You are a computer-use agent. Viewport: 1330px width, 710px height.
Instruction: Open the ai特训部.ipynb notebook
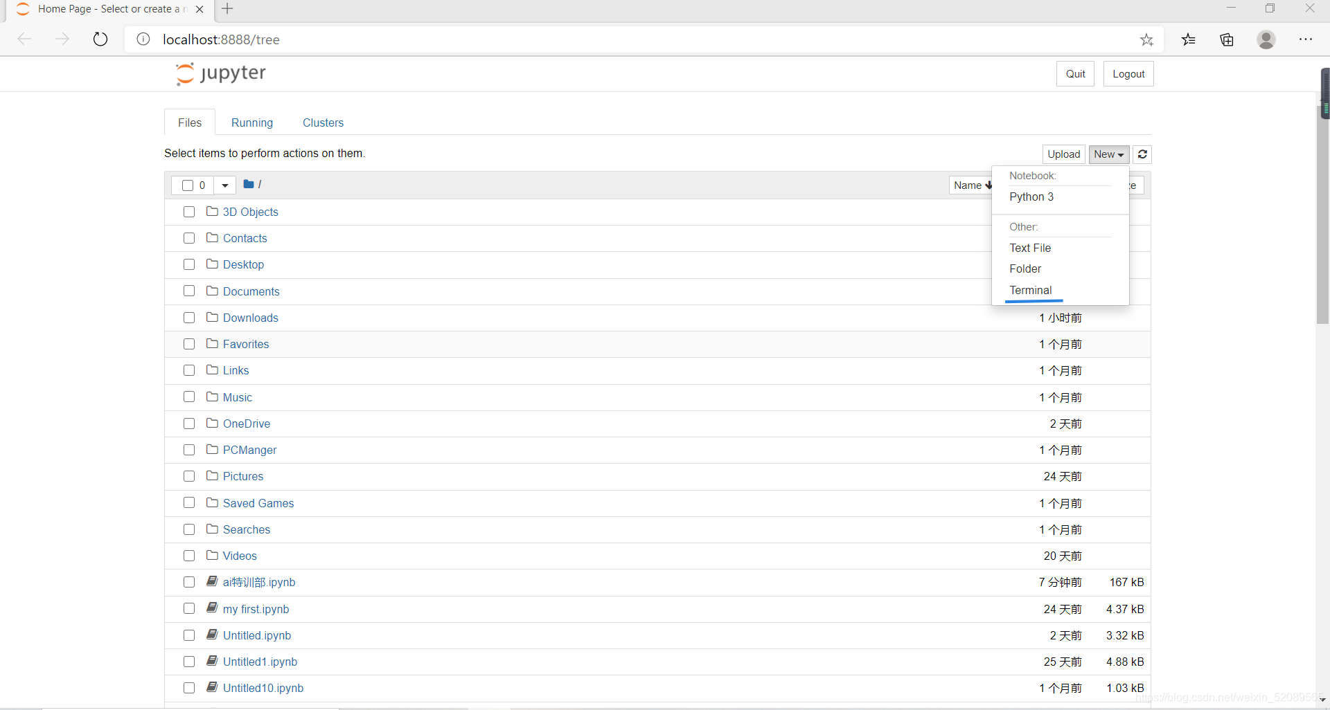point(259,582)
